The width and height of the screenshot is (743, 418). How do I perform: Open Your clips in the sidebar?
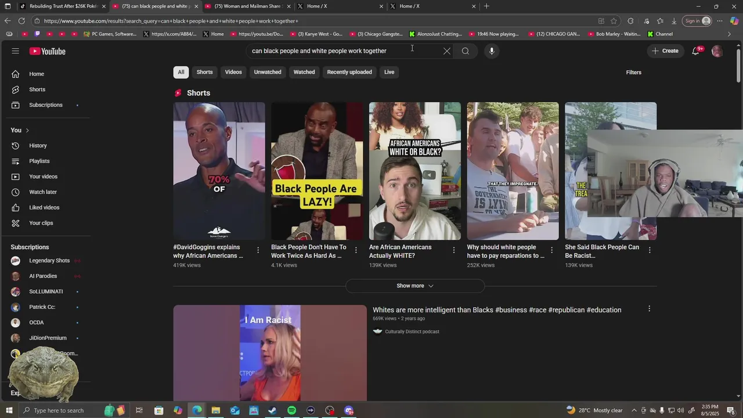point(41,223)
